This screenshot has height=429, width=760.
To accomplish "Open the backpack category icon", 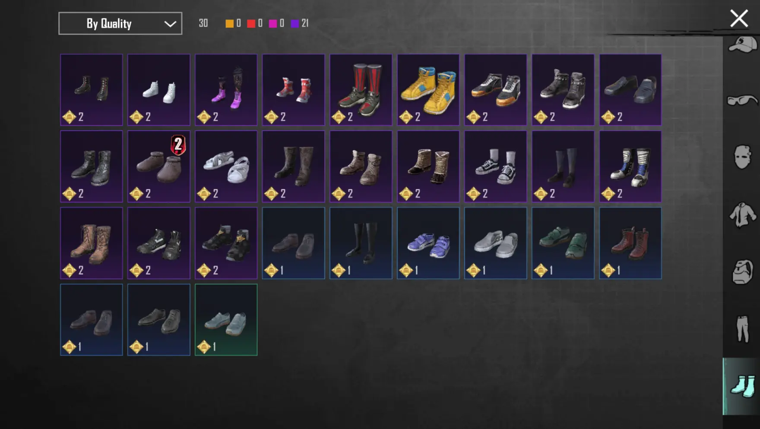I will (x=742, y=271).
